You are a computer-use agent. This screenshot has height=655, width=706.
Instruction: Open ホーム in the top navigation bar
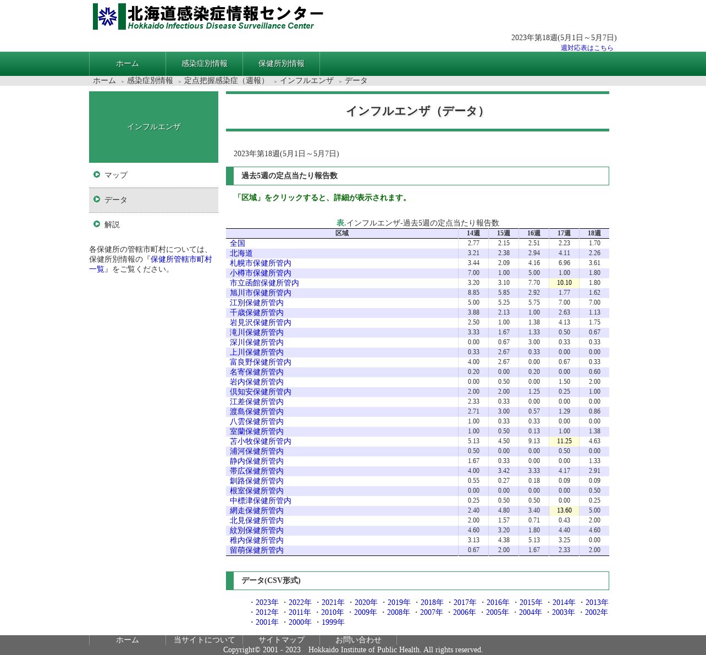point(128,64)
